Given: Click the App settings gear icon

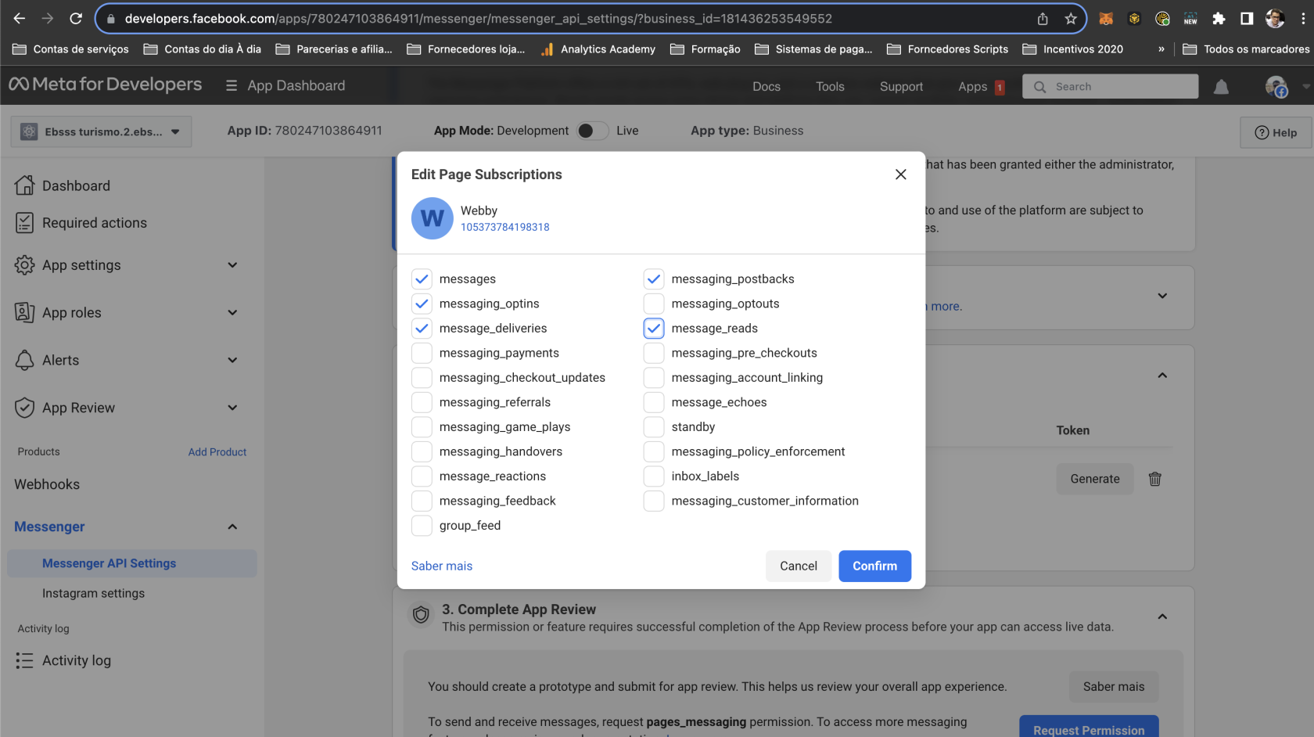Looking at the screenshot, I should [x=24, y=265].
